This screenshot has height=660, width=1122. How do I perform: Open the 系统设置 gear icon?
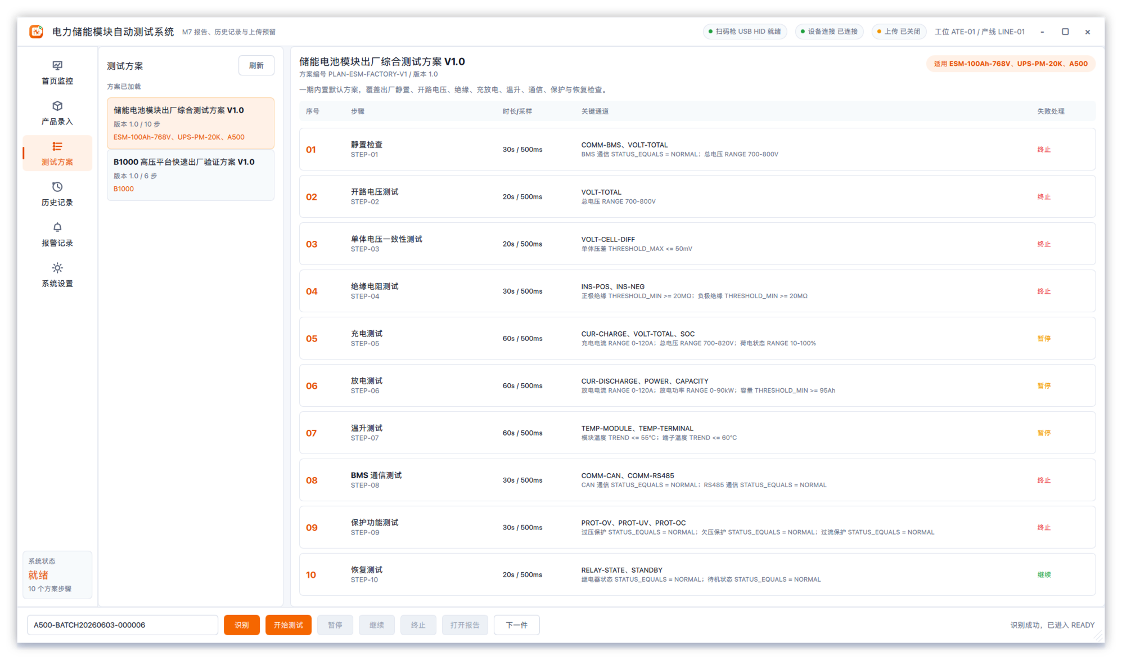click(57, 268)
